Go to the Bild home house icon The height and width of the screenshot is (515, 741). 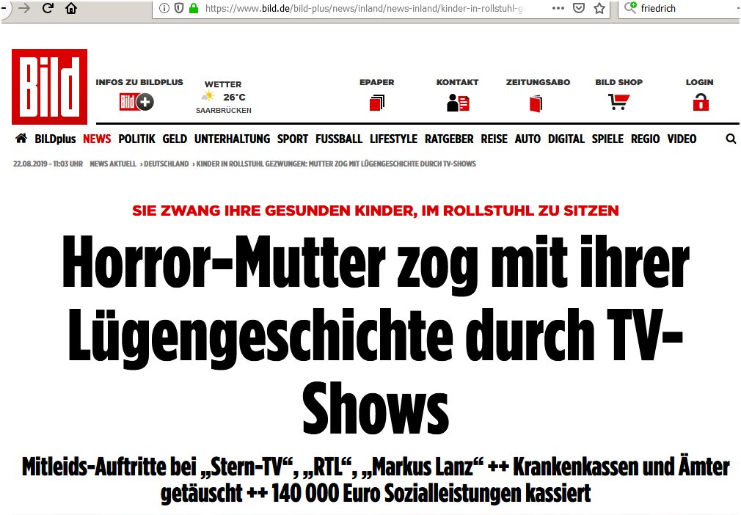coord(21,139)
